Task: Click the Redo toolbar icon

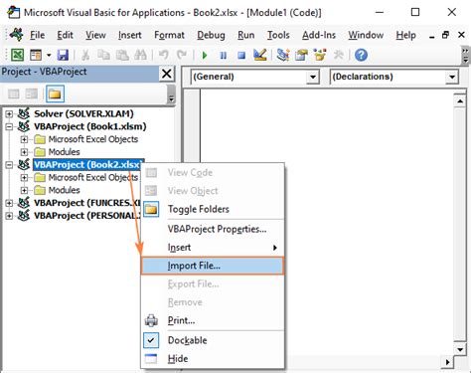Action: coord(182,55)
